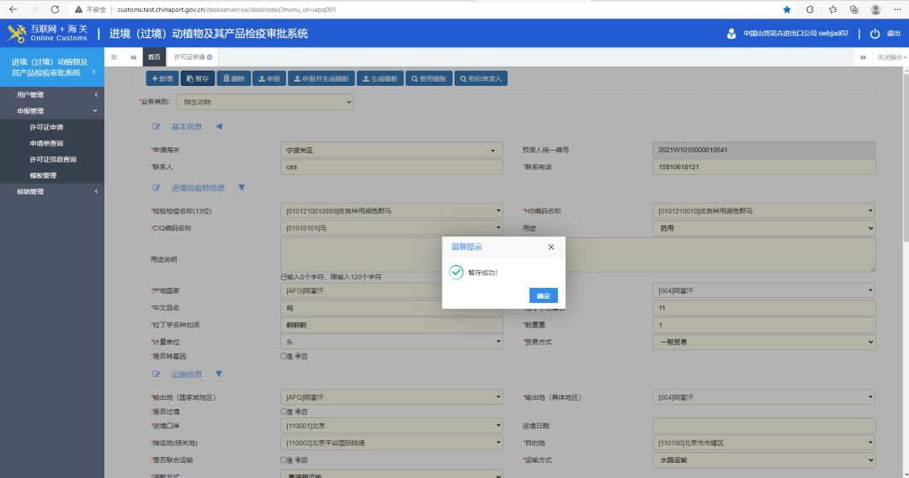The height and width of the screenshot is (478, 909).
Task: Open 许可证信息查询 in the sidebar
Action: pyautogui.click(x=53, y=159)
